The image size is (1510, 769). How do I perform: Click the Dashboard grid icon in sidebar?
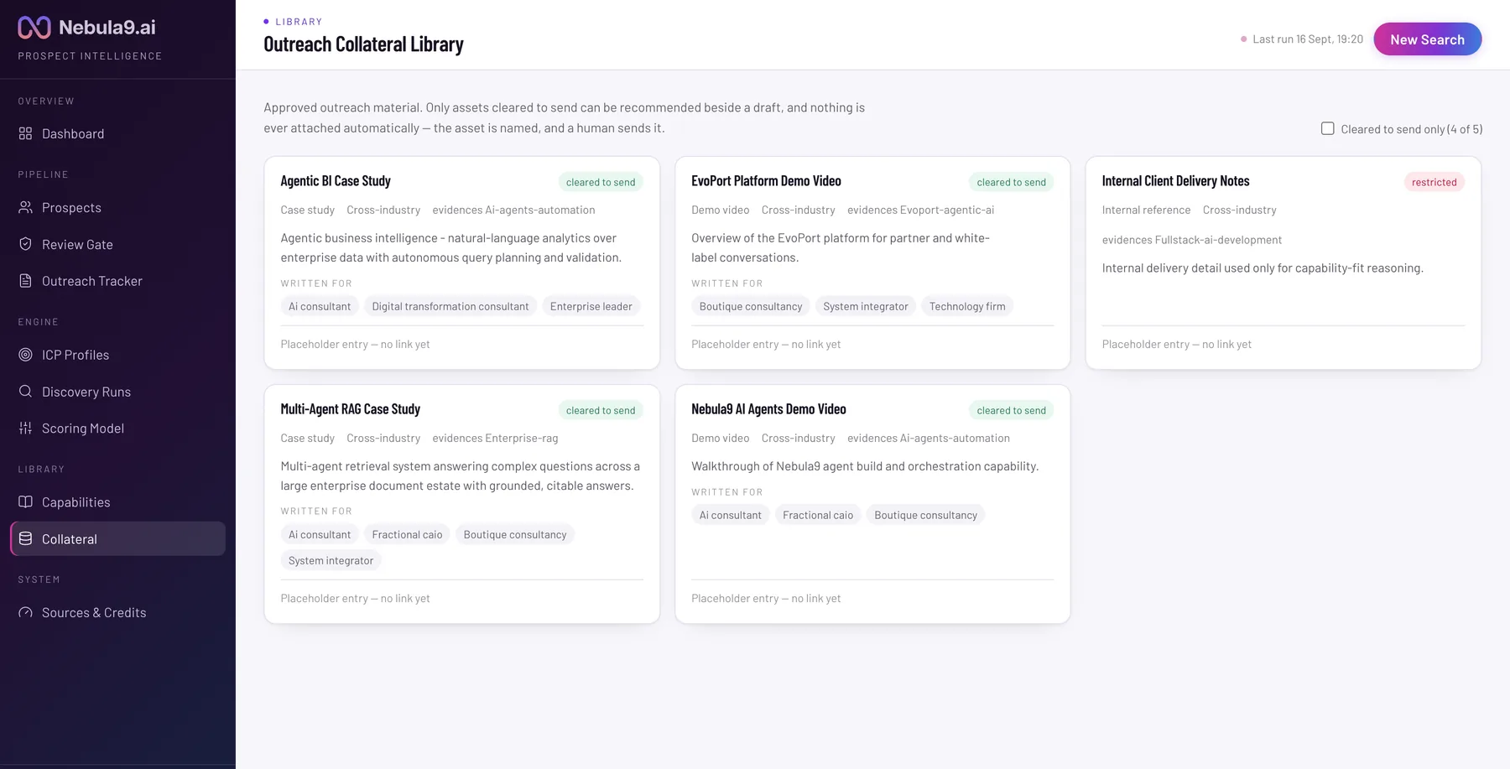pyautogui.click(x=26, y=133)
